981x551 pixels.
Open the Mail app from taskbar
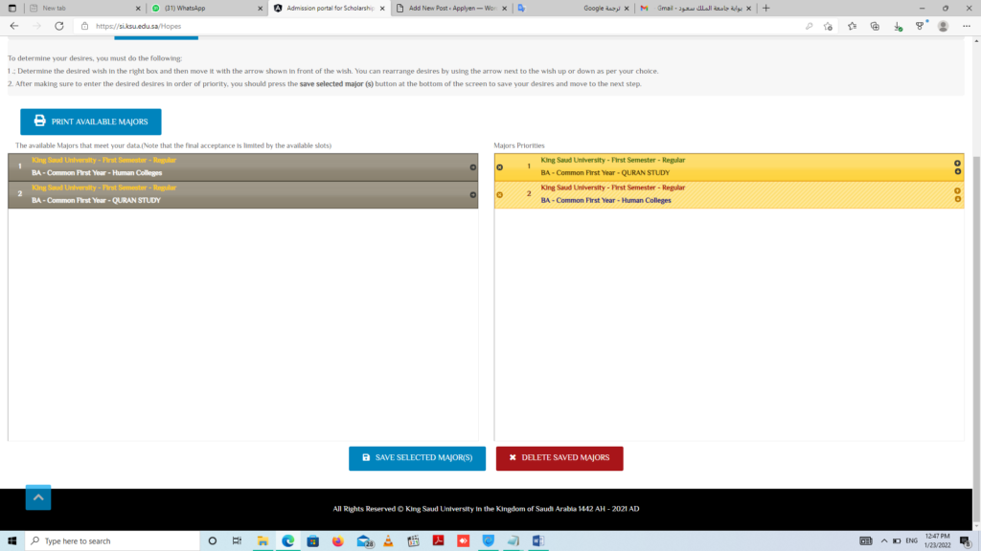point(364,541)
